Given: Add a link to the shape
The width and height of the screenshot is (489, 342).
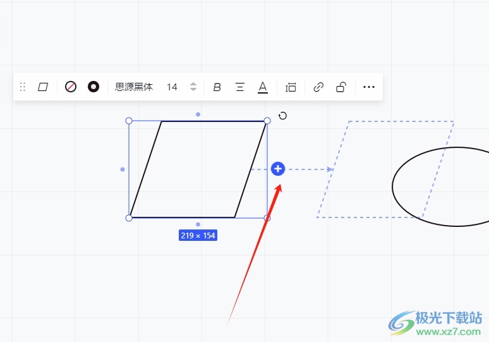Looking at the screenshot, I should pyautogui.click(x=318, y=87).
